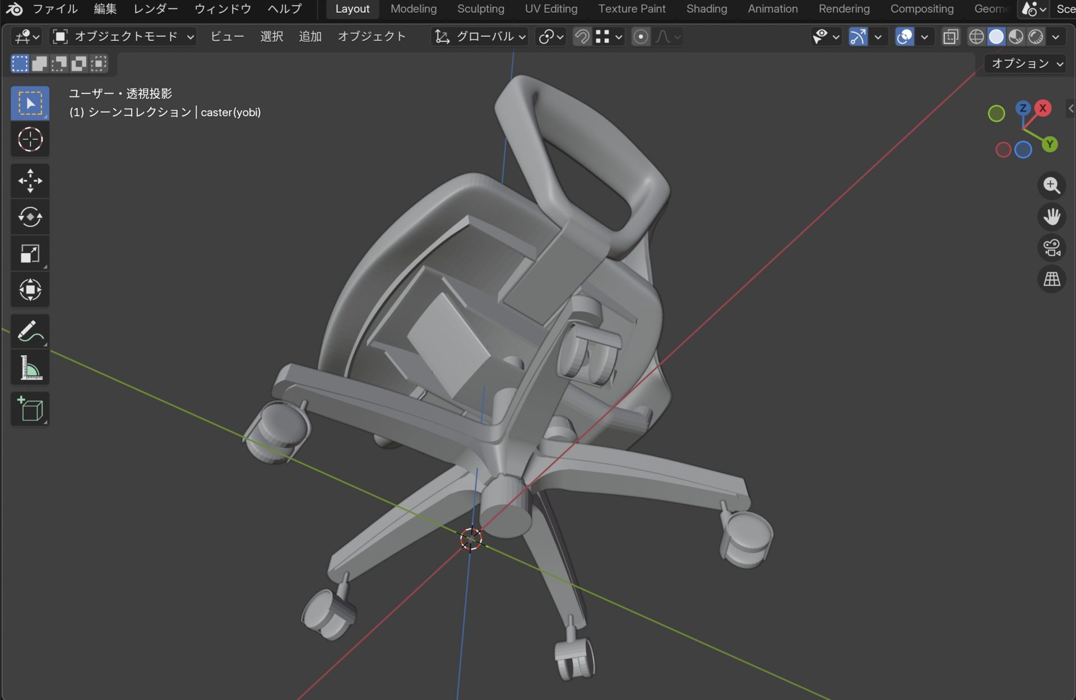The width and height of the screenshot is (1076, 700).
Task: Select the Rotate tool
Action: [x=30, y=217]
